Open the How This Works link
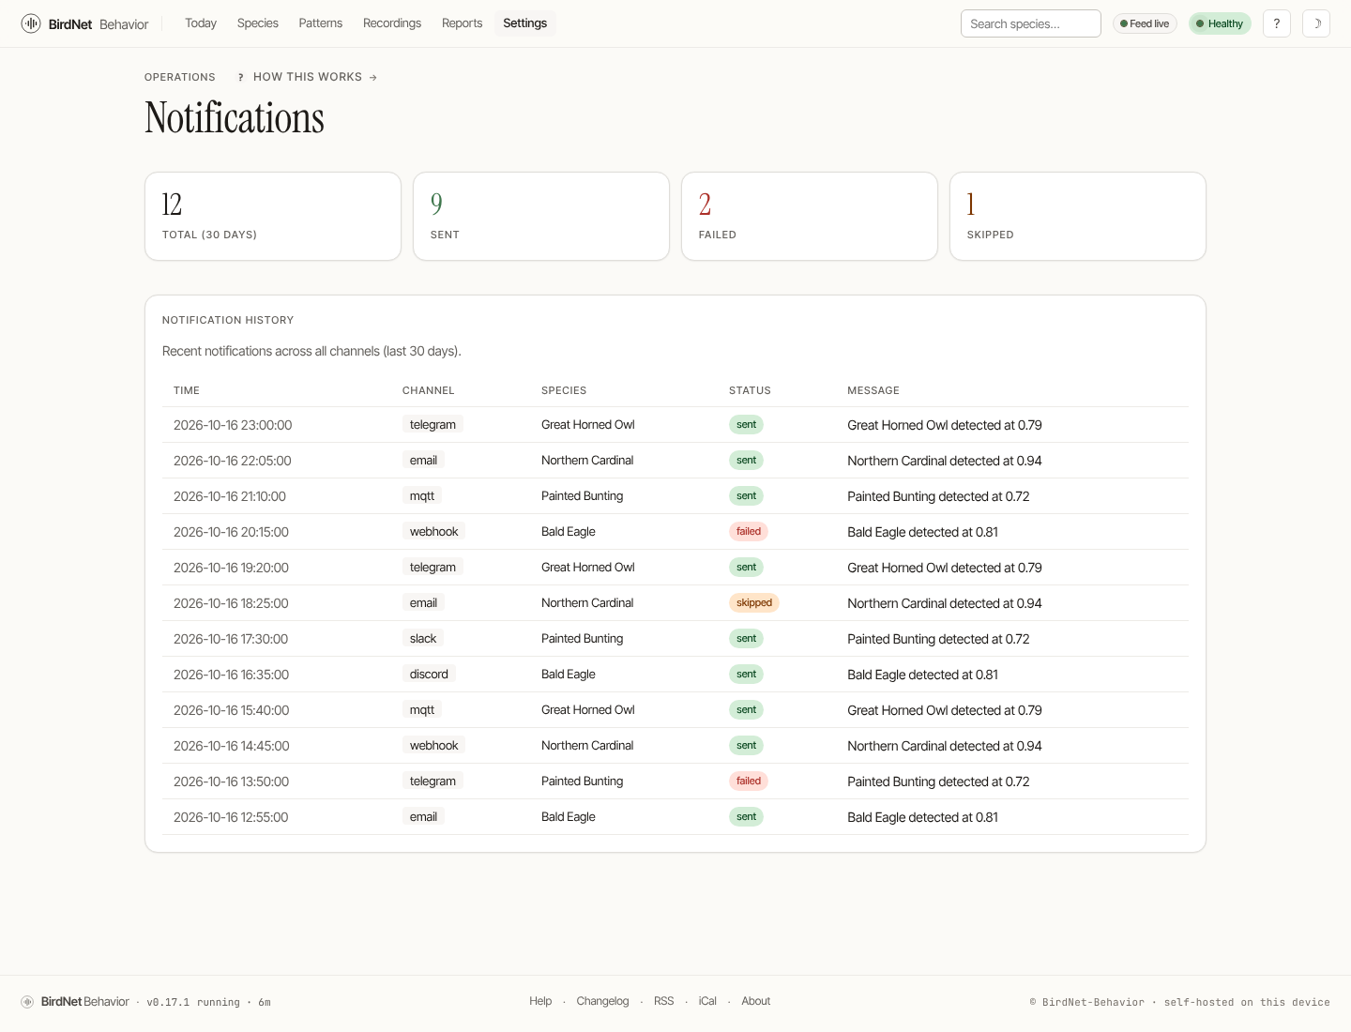This screenshot has height=1032, width=1351. point(308,77)
